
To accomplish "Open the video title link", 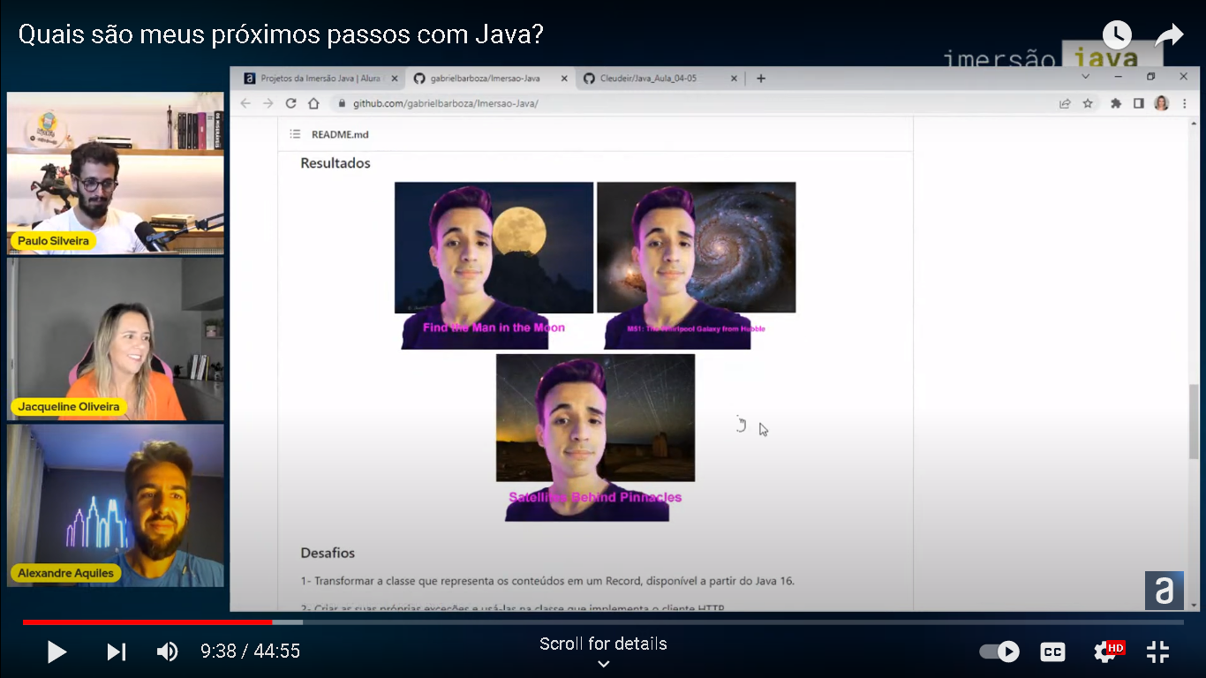I will pos(281,34).
